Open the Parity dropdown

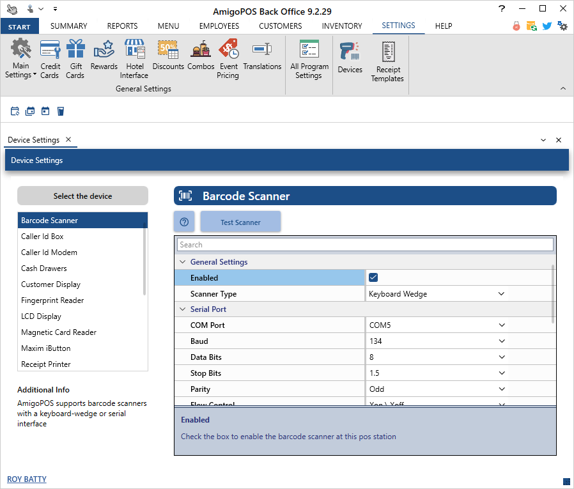[501, 389]
